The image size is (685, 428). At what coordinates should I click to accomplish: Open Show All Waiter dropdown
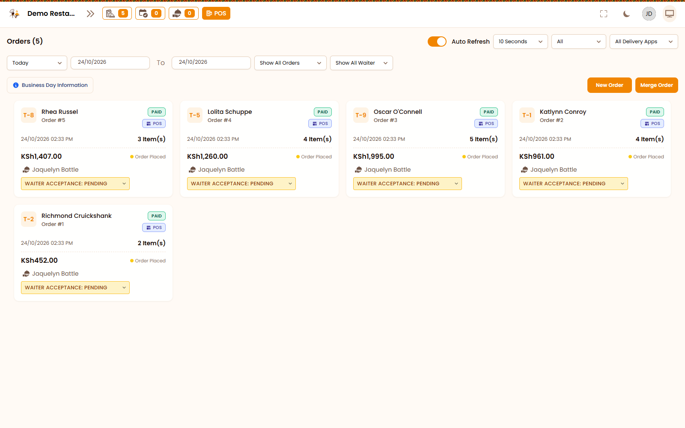361,63
